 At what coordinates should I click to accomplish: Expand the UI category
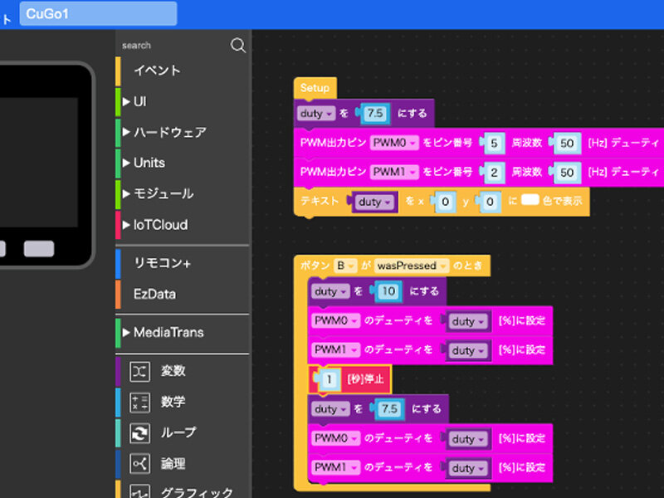139,101
